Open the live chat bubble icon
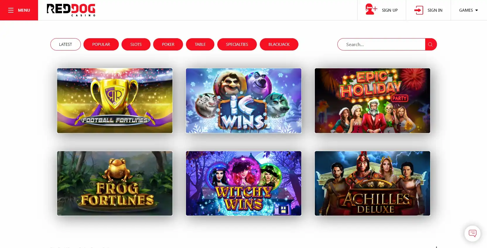Viewport: 487px width, 248px height. click(x=472, y=233)
